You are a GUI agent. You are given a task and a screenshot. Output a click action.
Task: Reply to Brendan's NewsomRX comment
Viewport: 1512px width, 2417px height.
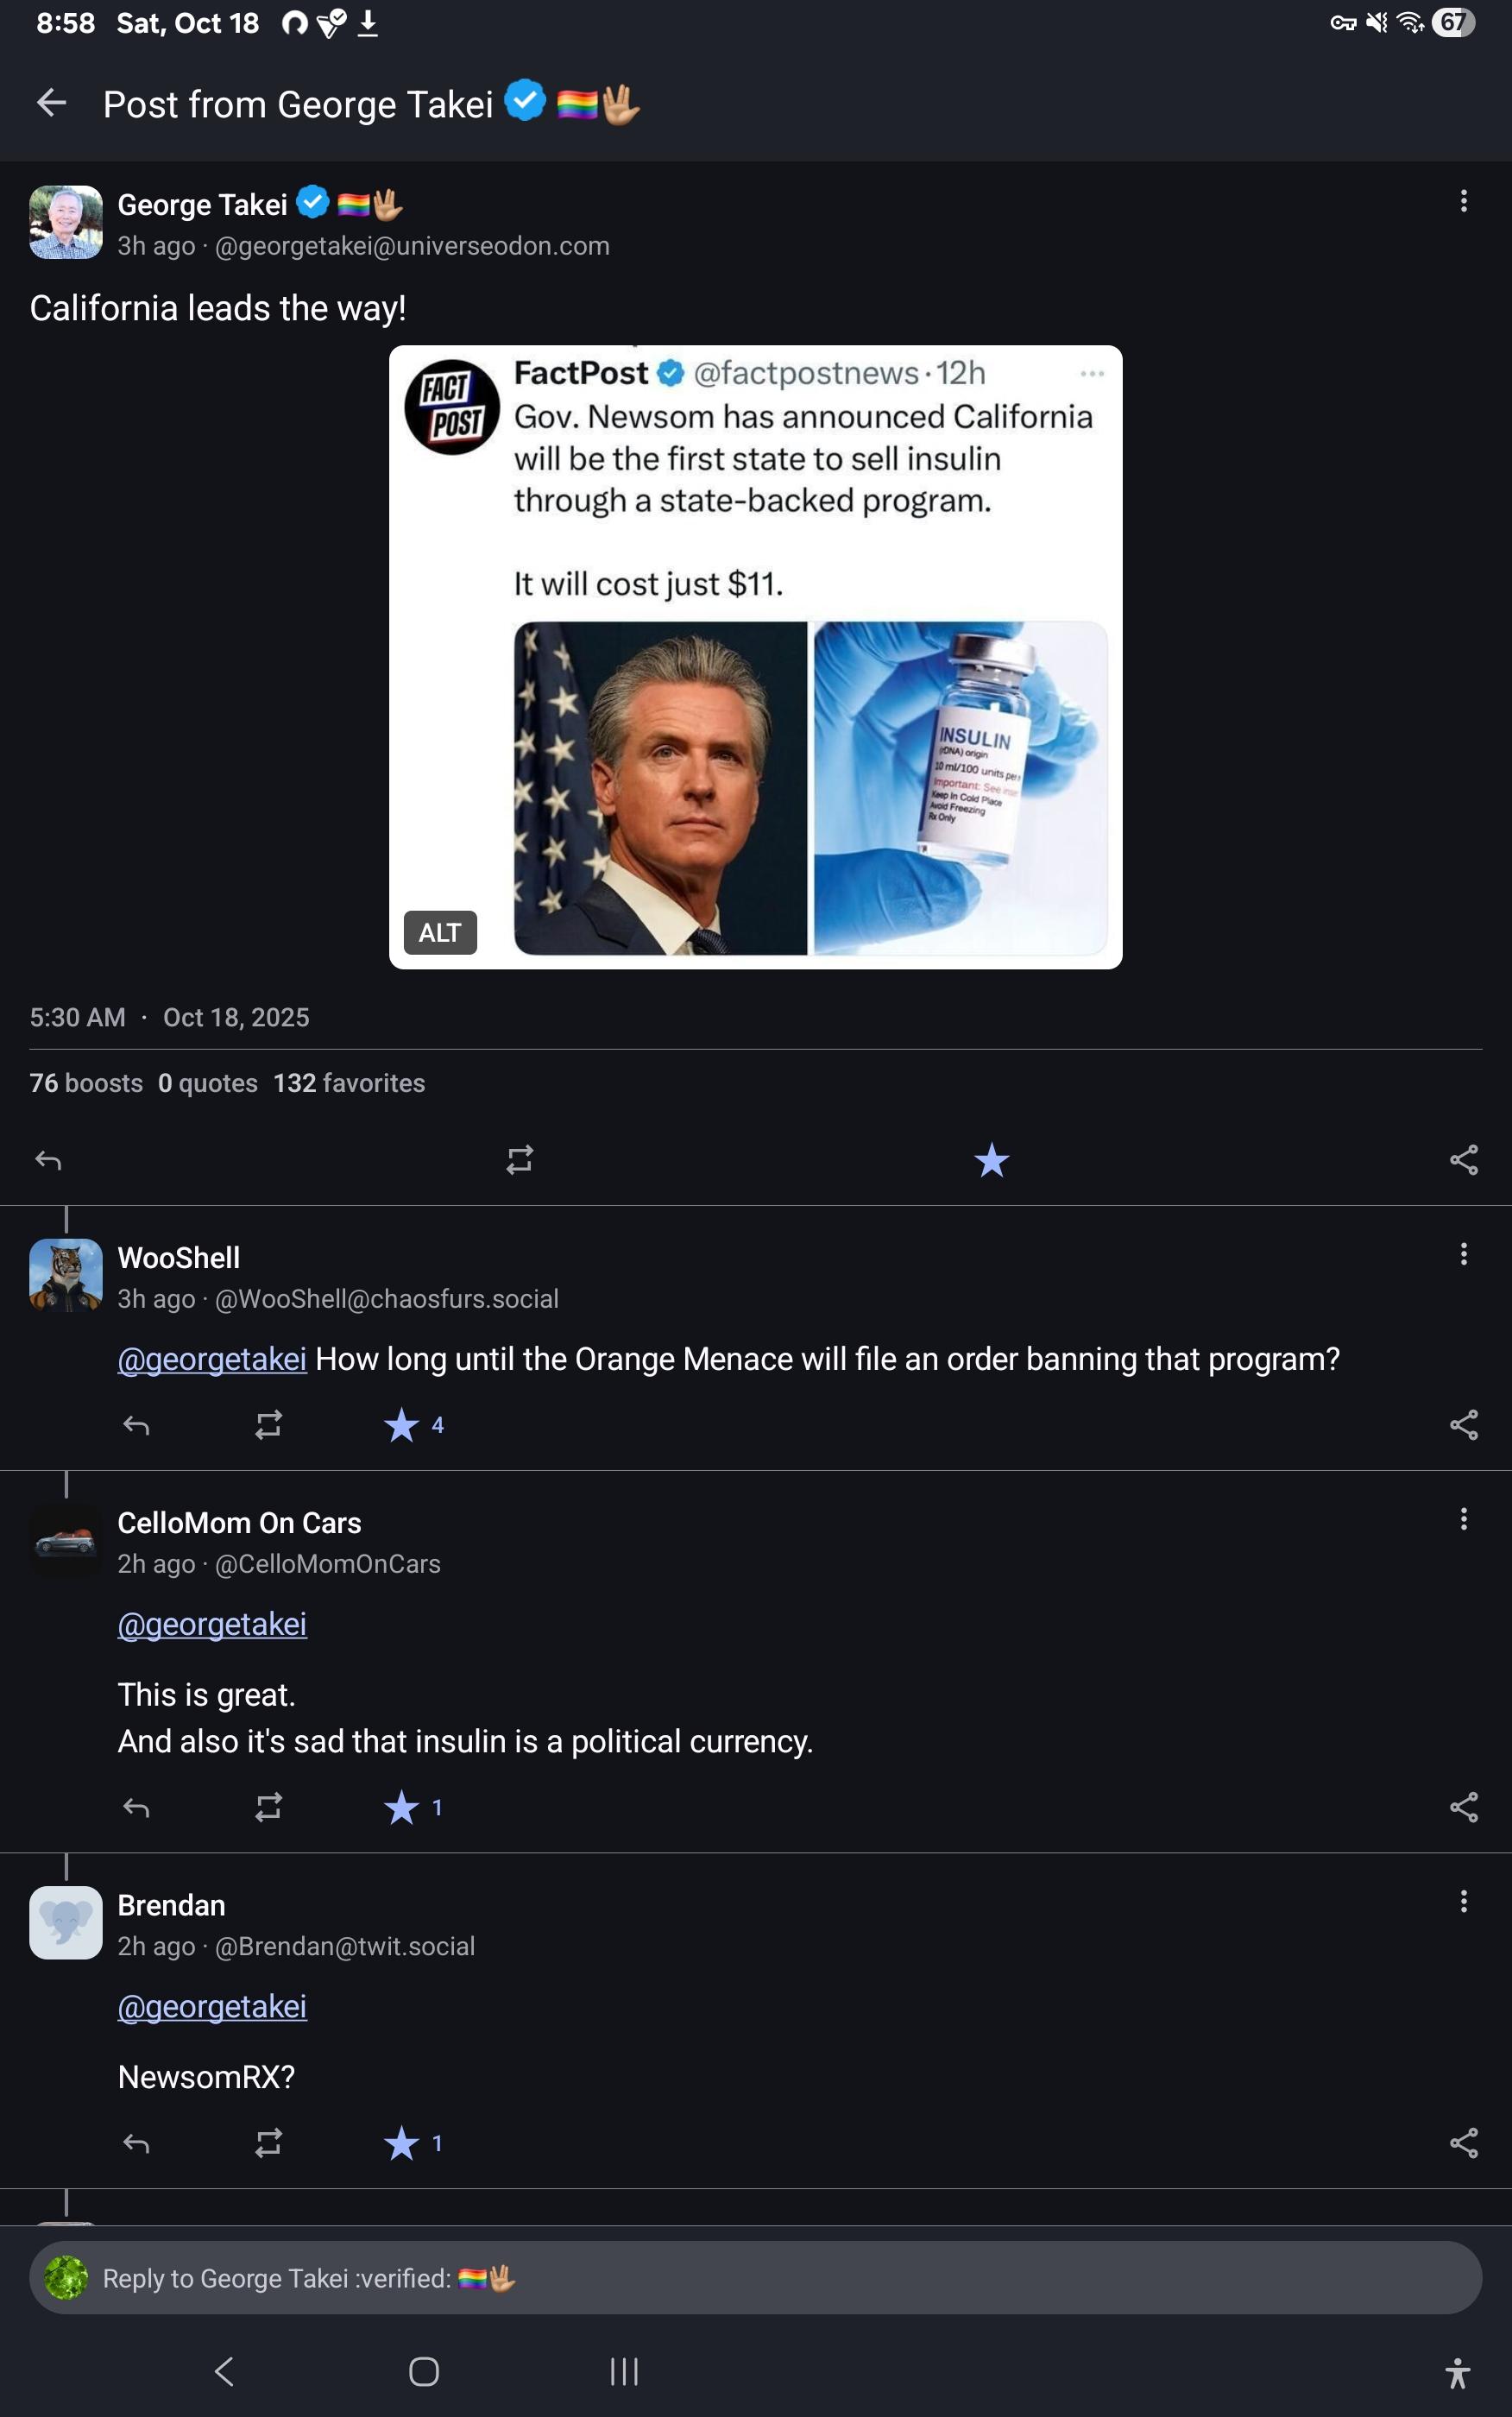136,2143
